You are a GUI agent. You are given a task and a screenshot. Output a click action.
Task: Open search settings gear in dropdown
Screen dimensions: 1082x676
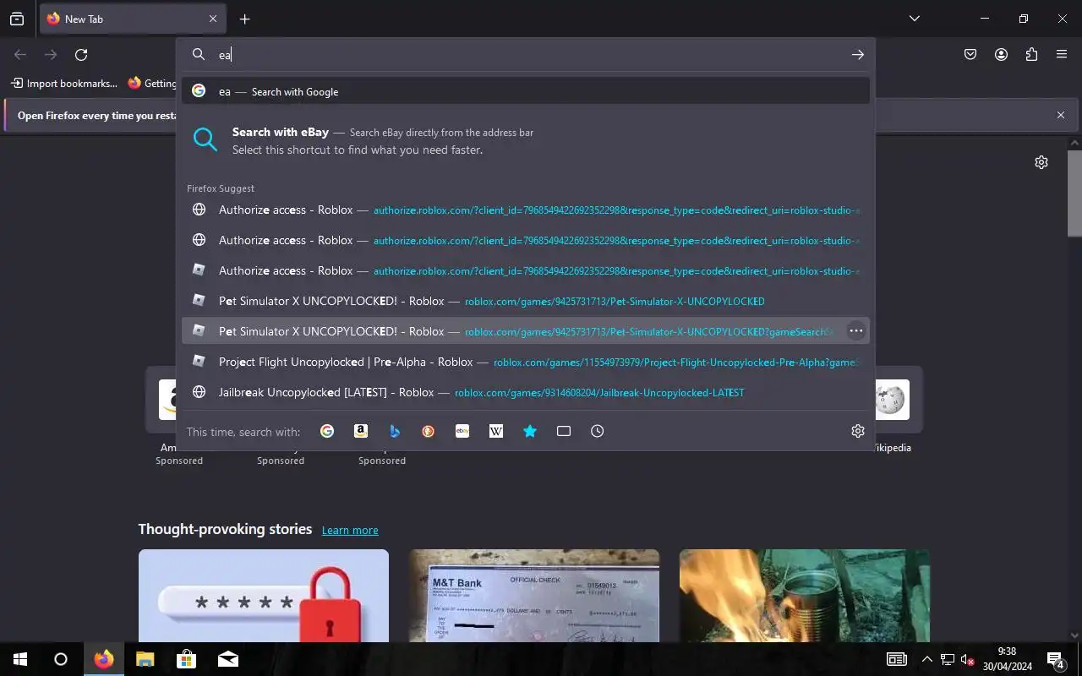click(858, 431)
